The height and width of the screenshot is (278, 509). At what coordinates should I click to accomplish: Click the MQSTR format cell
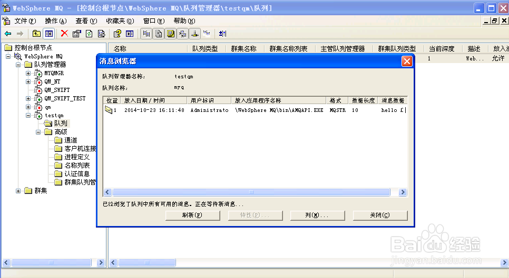pos(338,110)
